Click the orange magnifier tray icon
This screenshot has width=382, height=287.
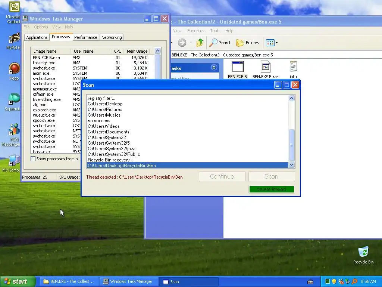[354, 282]
